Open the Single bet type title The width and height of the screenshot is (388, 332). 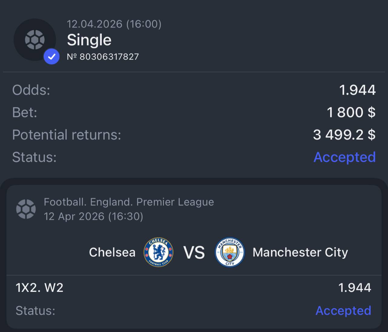pos(89,40)
